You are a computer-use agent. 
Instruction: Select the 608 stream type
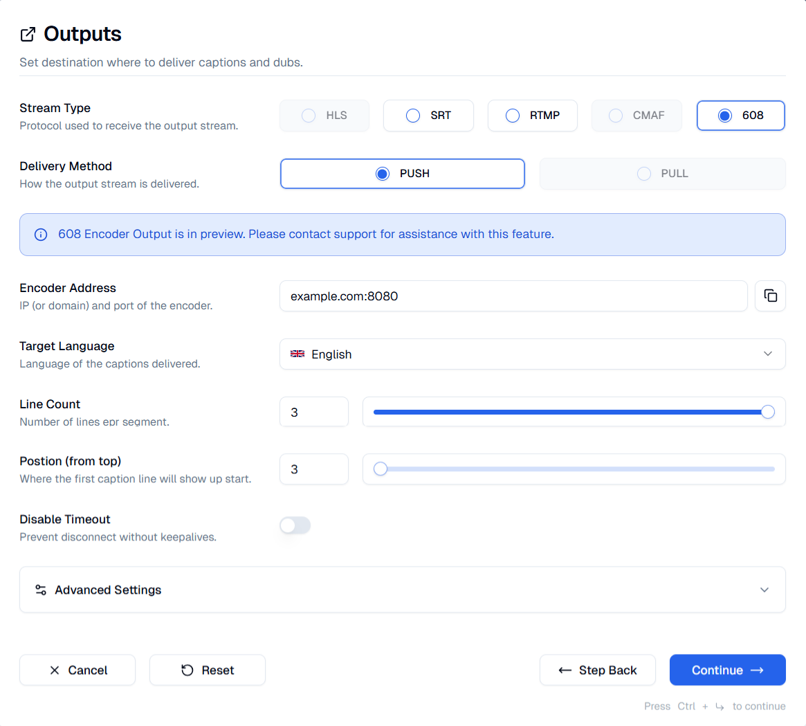point(741,116)
